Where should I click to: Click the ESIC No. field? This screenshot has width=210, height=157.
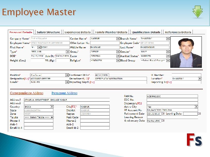tap(172, 100)
